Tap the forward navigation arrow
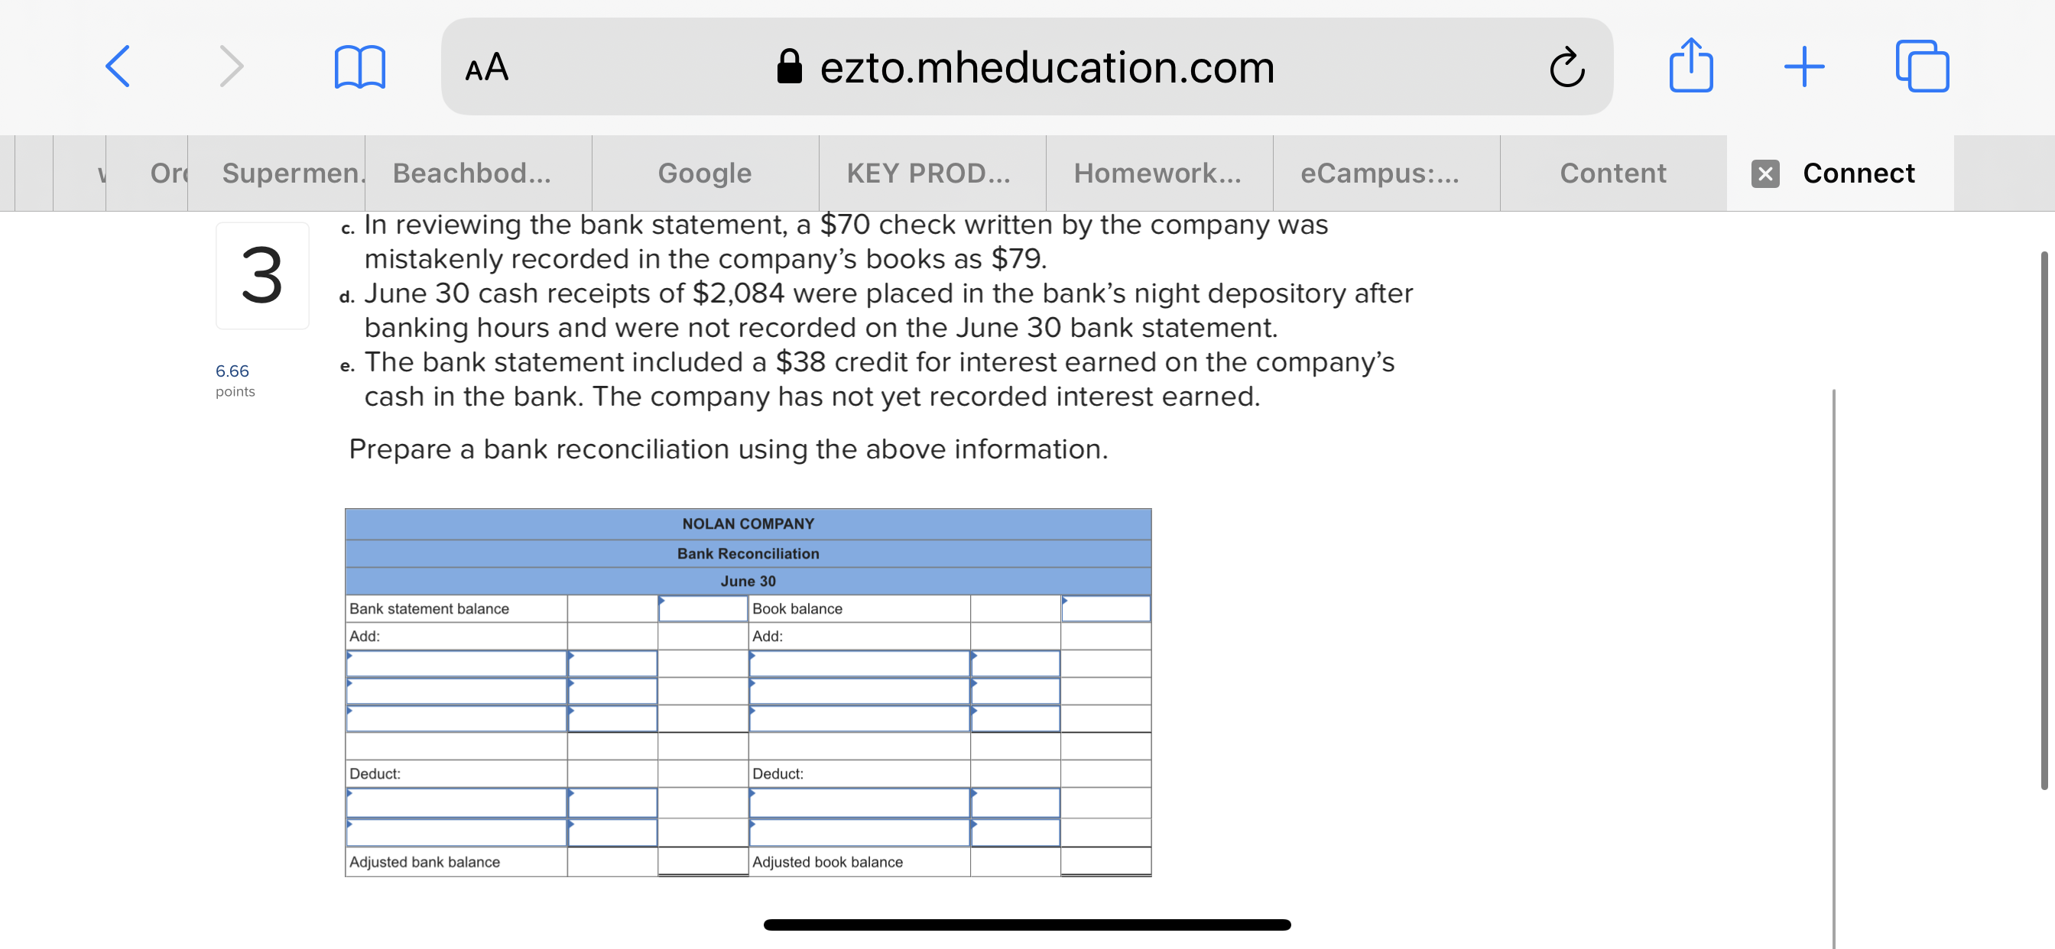The width and height of the screenshot is (2055, 949). [x=232, y=66]
